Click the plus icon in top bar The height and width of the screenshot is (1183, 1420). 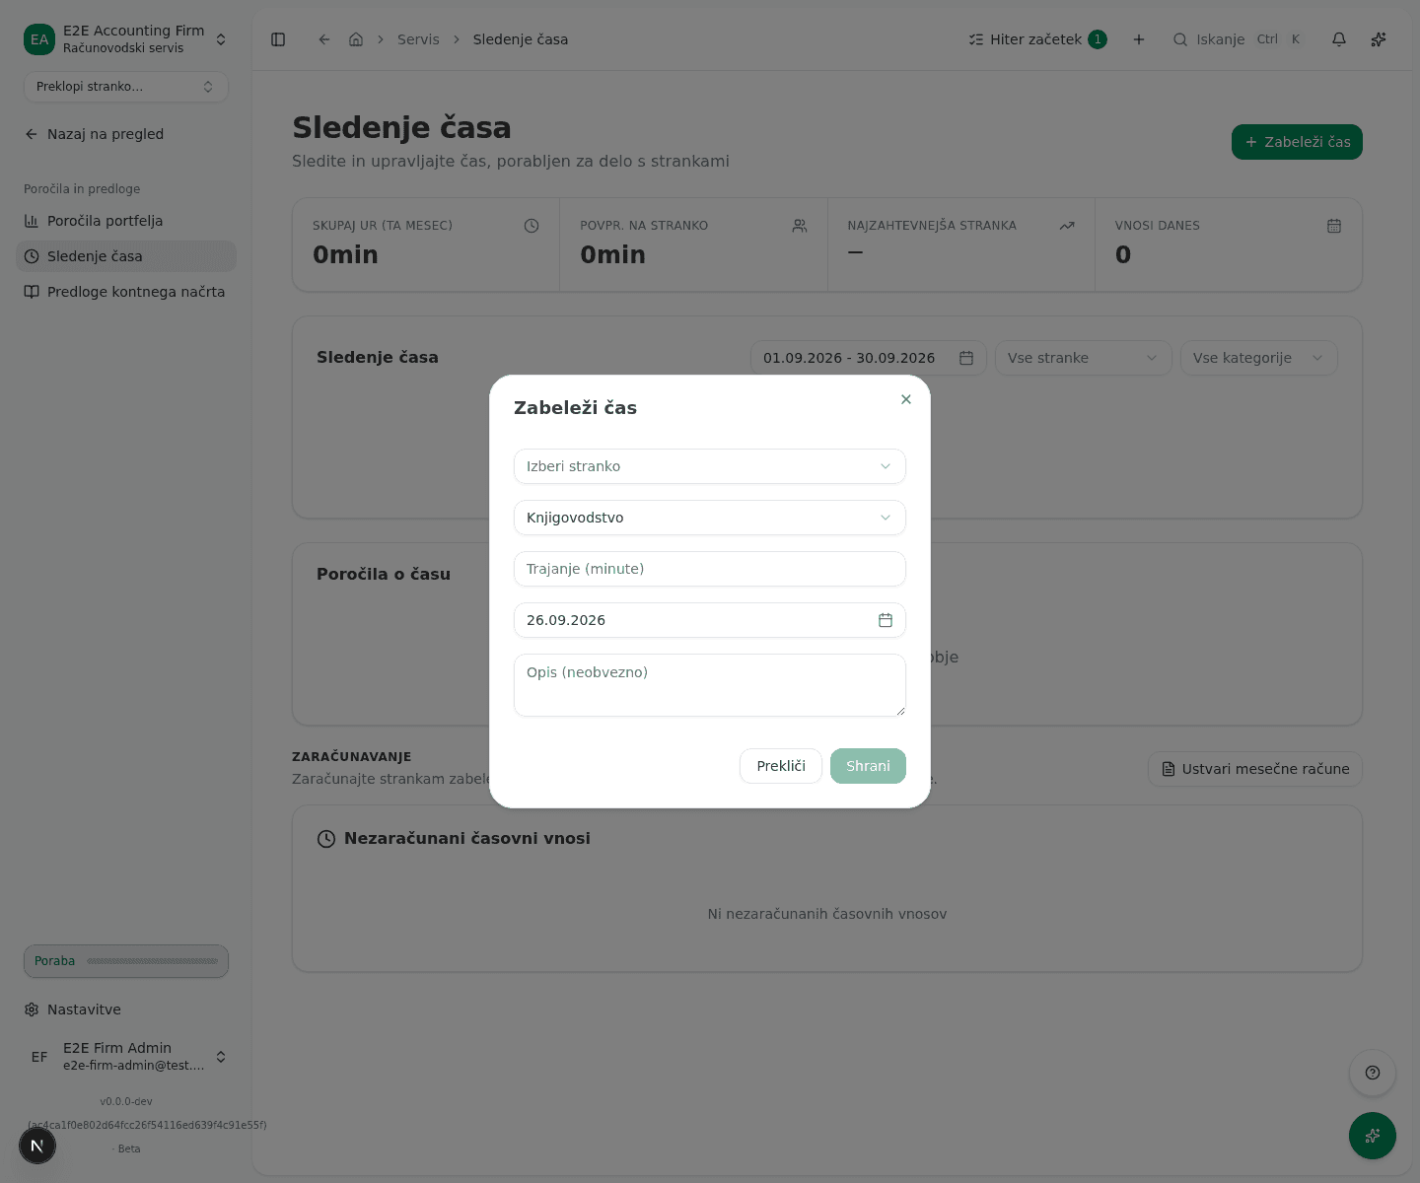click(1139, 39)
